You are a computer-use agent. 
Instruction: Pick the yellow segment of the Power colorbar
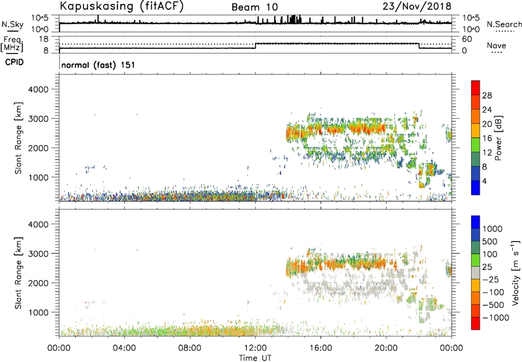476,131
